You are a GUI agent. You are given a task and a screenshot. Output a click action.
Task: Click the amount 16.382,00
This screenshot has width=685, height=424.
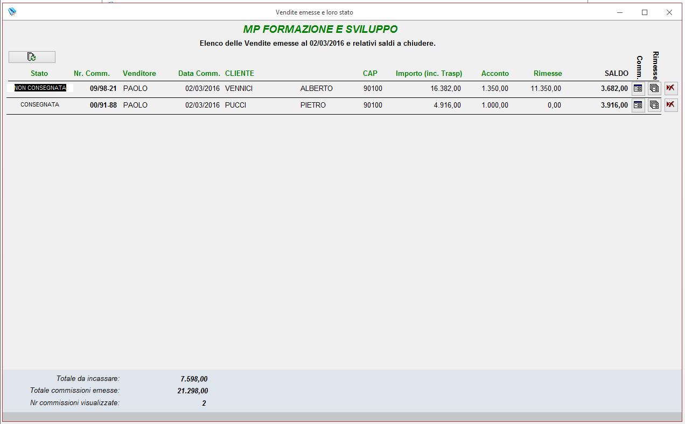(x=446, y=88)
